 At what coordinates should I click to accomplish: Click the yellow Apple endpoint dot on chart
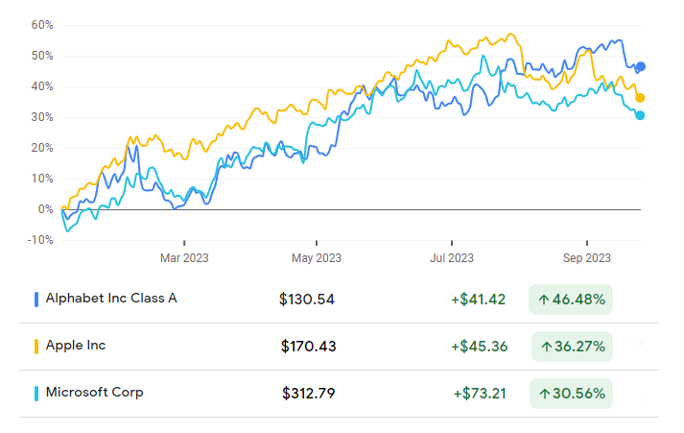(x=640, y=98)
